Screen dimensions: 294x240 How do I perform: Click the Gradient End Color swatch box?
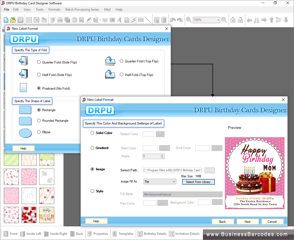pyautogui.click(x=202, y=148)
